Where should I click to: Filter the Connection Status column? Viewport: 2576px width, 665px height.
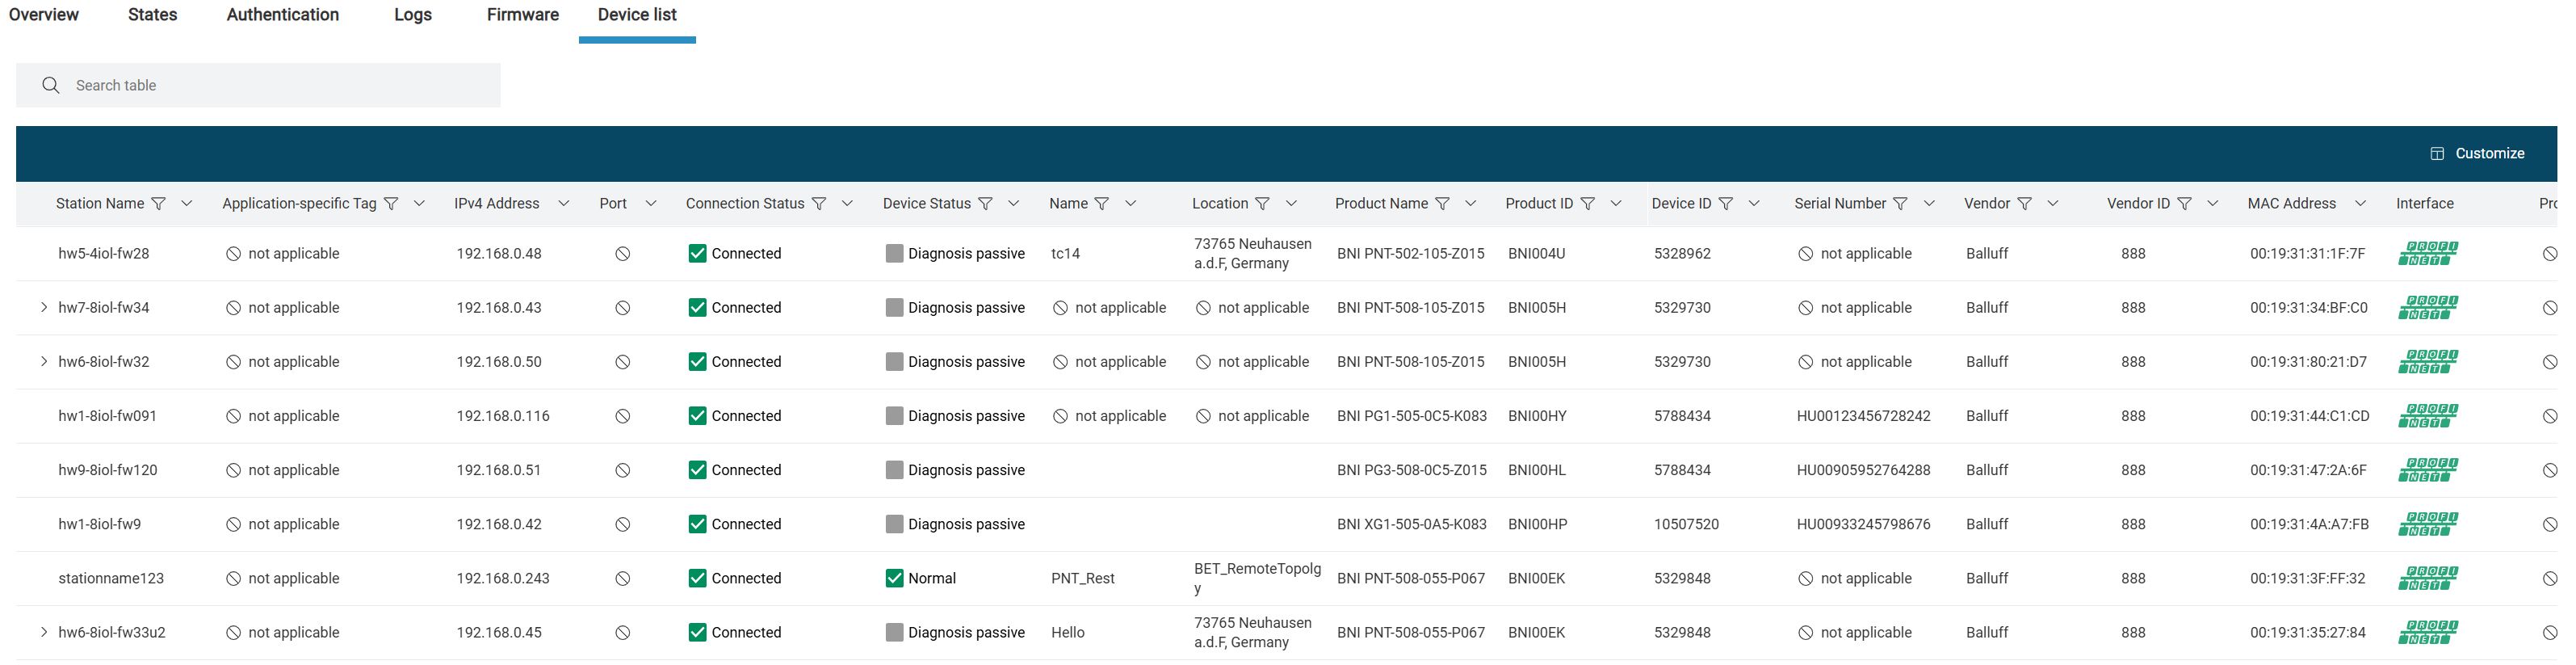tap(819, 204)
